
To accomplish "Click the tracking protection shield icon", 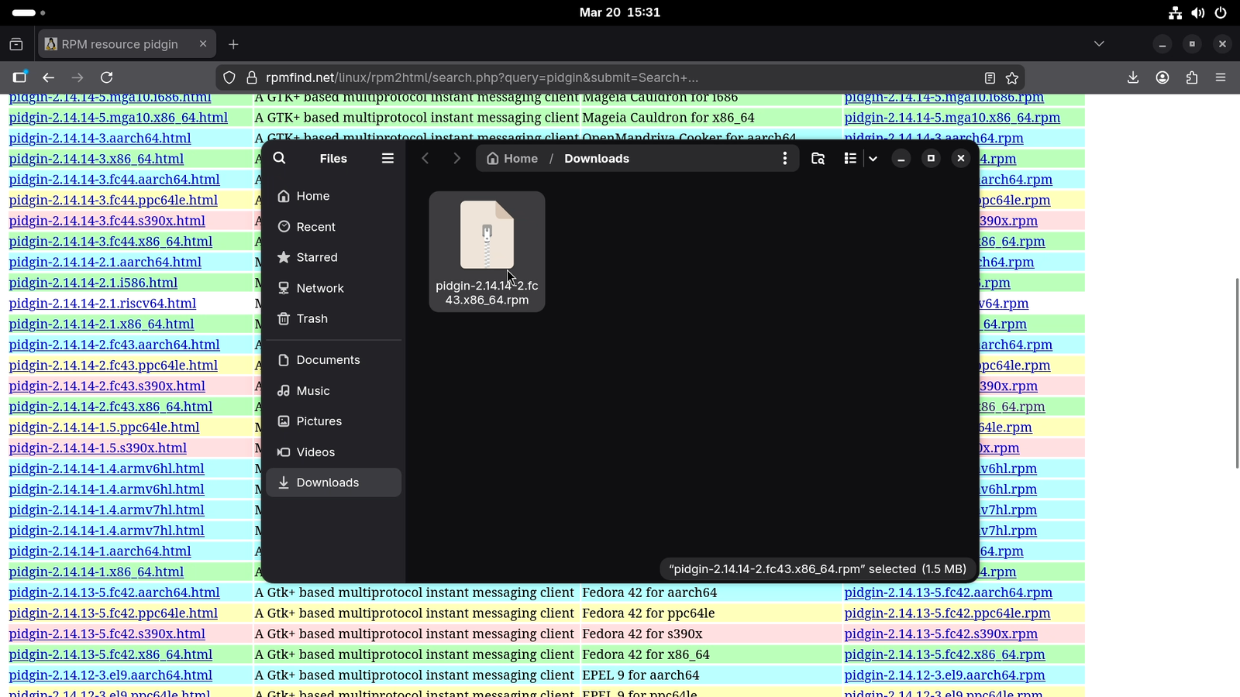I will coord(229,77).
